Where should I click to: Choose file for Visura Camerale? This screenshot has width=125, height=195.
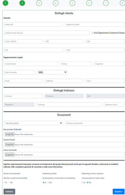click(x=9, y=155)
